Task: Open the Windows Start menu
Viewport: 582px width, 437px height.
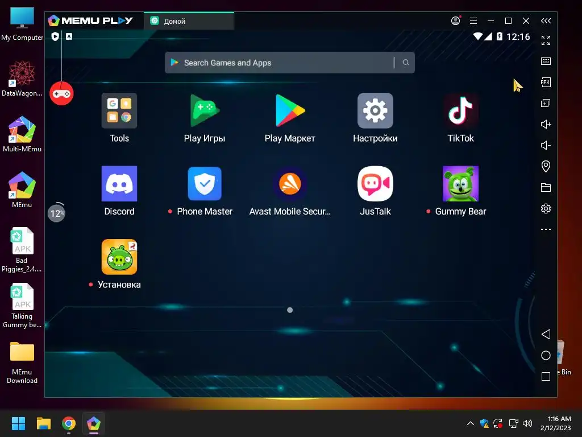Action: point(18,423)
